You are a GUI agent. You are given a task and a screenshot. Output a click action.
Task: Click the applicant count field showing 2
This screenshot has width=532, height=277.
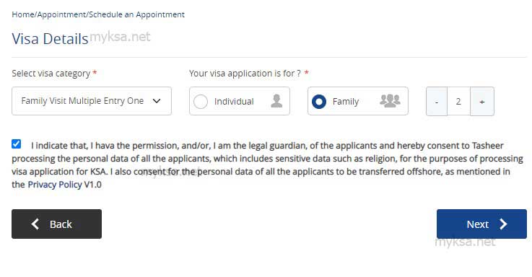(458, 102)
